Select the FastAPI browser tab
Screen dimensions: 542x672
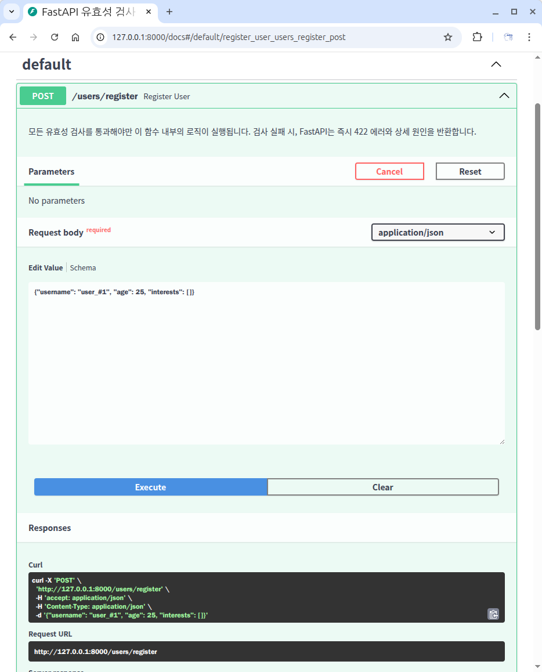coord(90,12)
